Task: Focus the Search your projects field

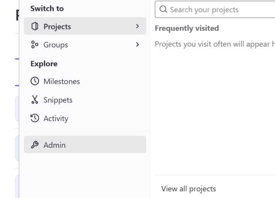Action: point(215,9)
